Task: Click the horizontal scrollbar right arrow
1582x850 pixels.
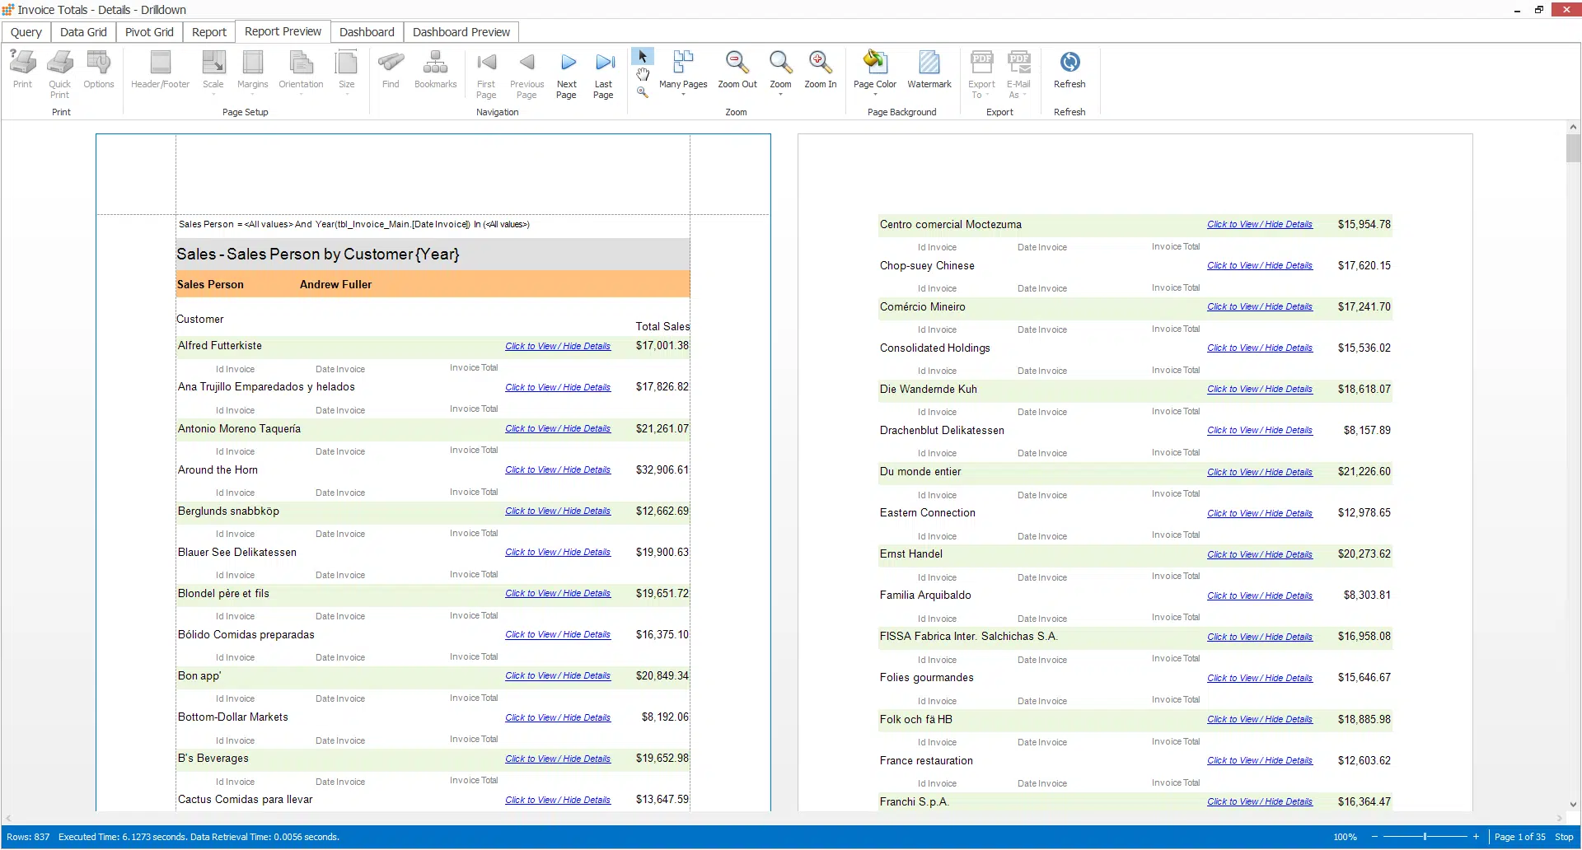Action: [x=1560, y=819]
